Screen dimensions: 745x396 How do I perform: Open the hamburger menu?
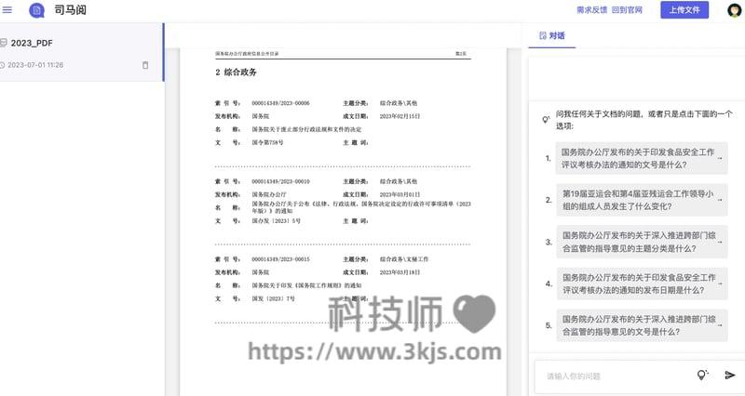[x=7, y=9]
